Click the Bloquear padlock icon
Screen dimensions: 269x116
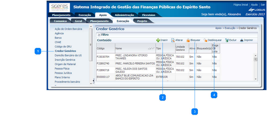(188, 40)
